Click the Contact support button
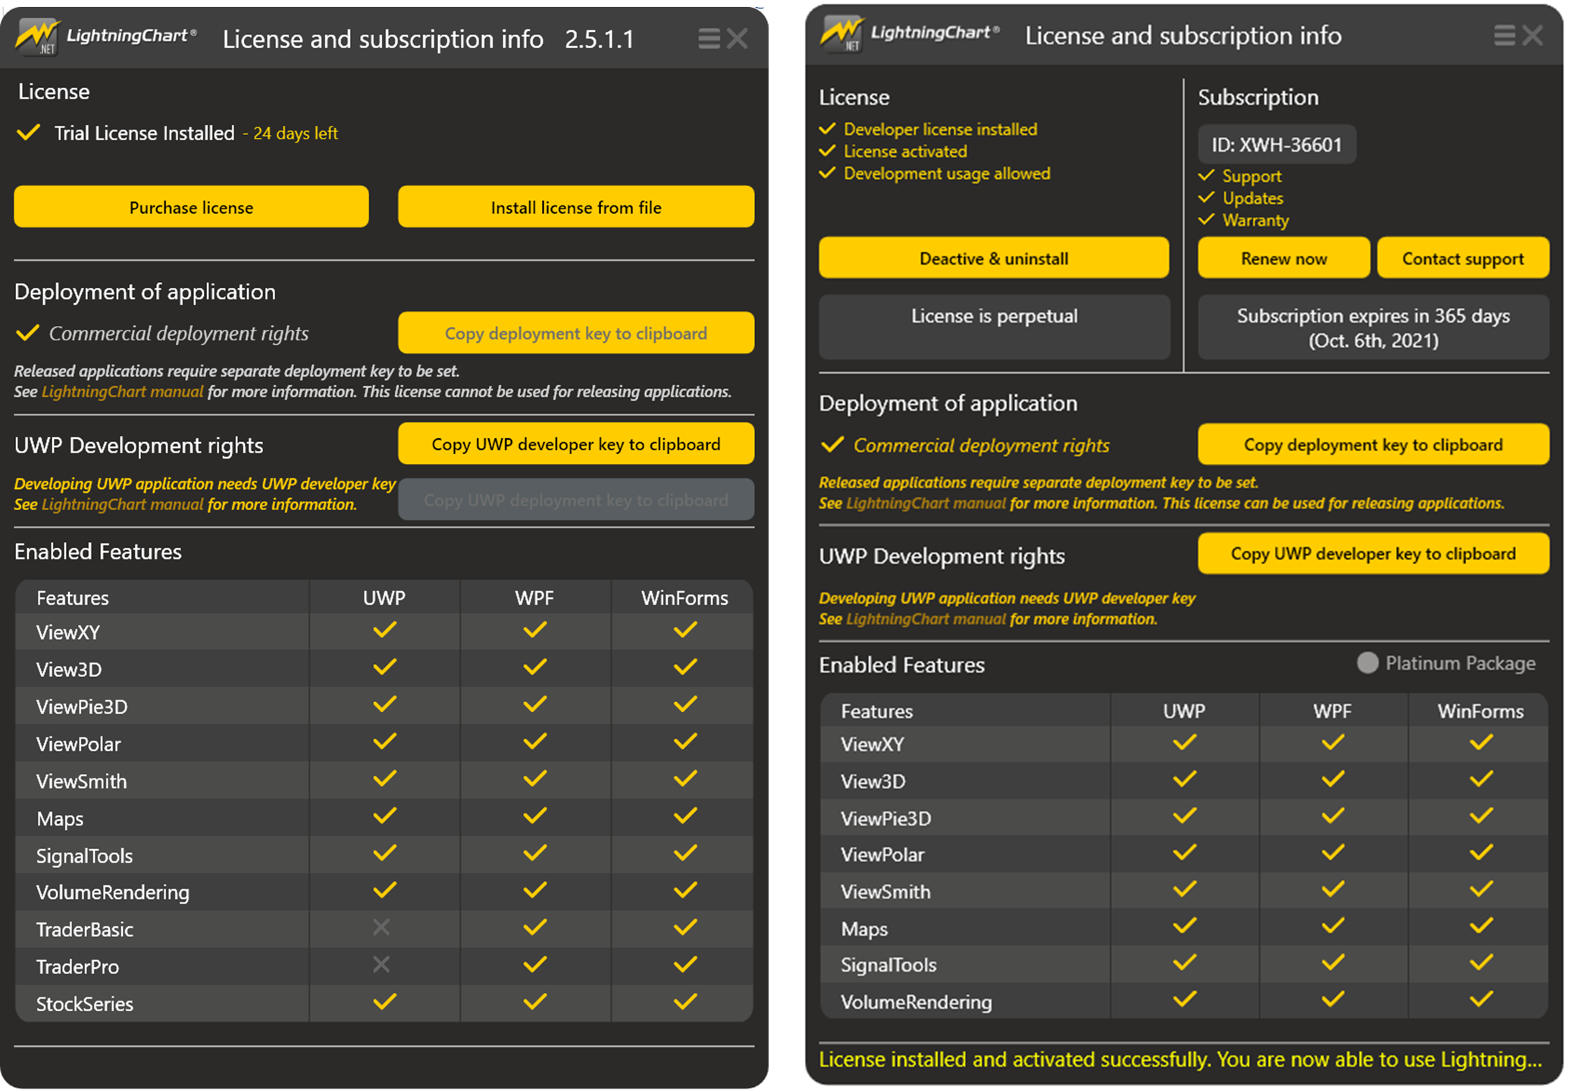The width and height of the screenshot is (1569, 1090). tap(1463, 258)
